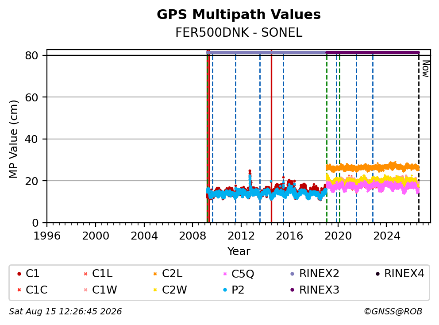Click the C1 legend marker
The width and height of the screenshot is (439, 325).
(x=19, y=274)
